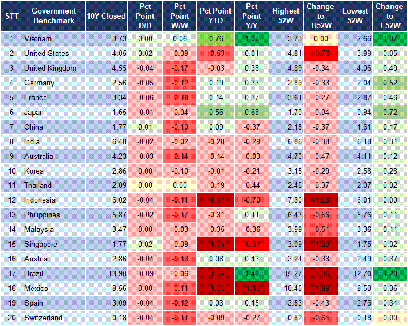408x326 pixels.
Task: Click Mexico's 10.45 Highest 52W value
Action: tap(286, 289)
